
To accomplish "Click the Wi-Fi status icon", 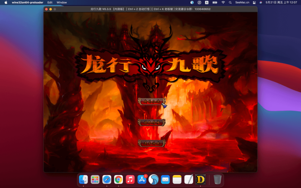I will (x=223, y=2).
